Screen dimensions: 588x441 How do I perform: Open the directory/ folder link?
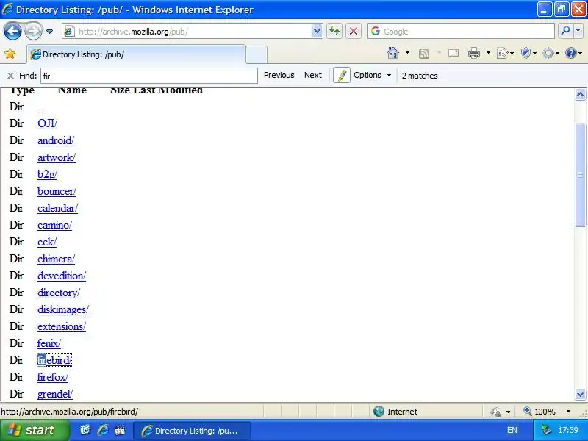point(59,292)
